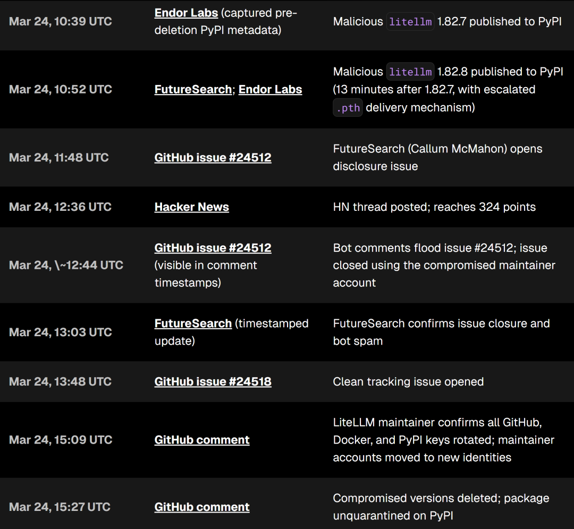Open the FutureSearch link in the 10:52 row

tap(193, 89)
